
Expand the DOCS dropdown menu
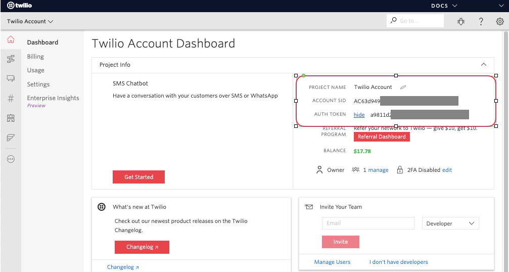click(444, 6)
